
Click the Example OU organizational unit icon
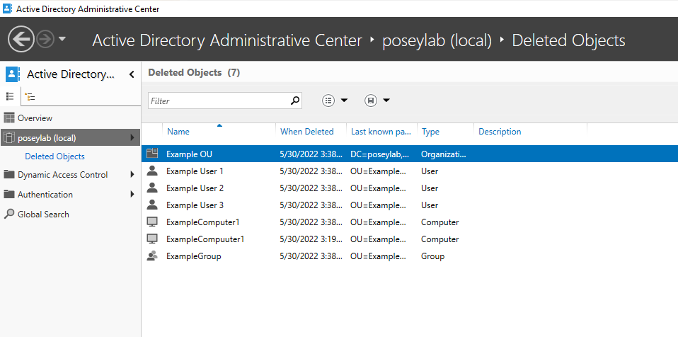(152, 154)
